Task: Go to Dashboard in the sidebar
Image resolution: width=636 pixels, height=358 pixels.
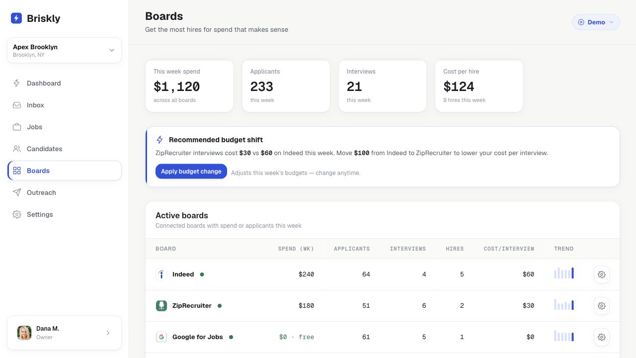Action: [64, 83]
